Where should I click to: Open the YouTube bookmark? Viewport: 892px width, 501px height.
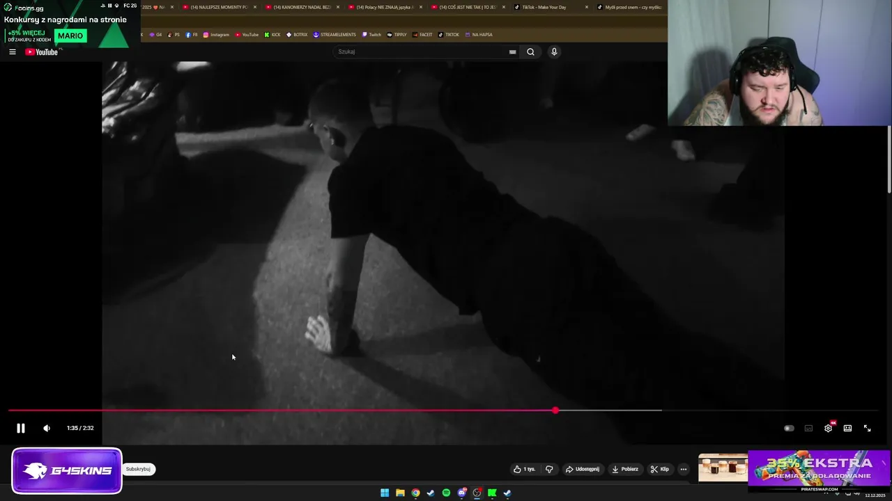[x=247, y=34]
